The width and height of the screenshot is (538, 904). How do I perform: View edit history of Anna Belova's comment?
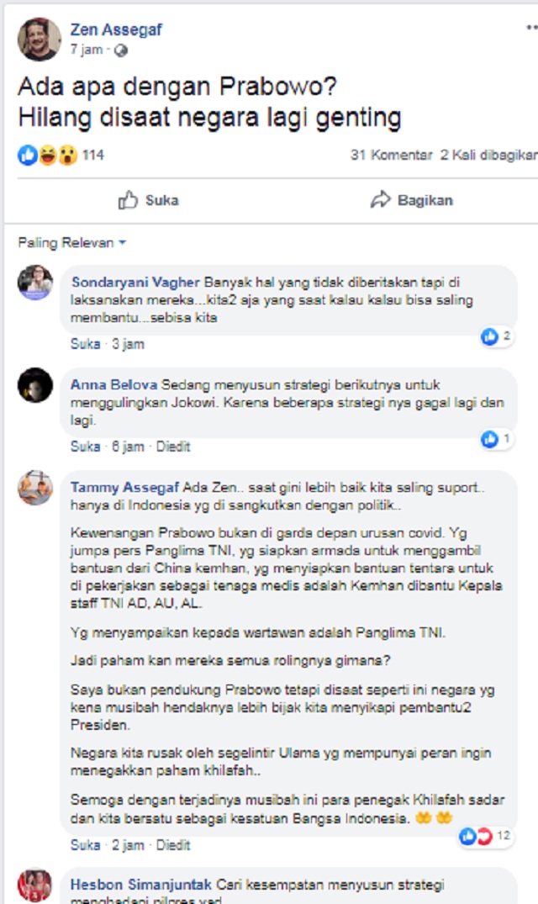click(x=173, y=447)
